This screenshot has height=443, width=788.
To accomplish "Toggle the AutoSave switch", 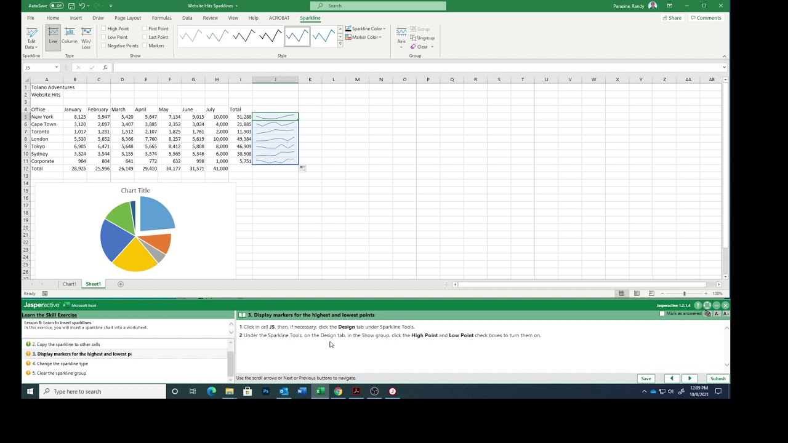I will (57, 6).
